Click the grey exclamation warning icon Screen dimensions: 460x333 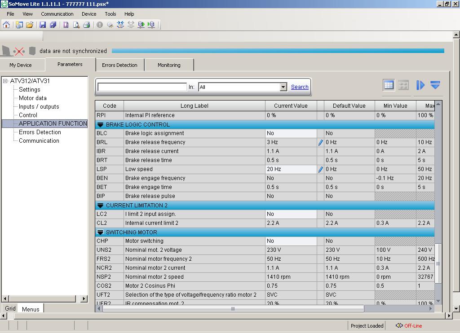coord(100,25)
